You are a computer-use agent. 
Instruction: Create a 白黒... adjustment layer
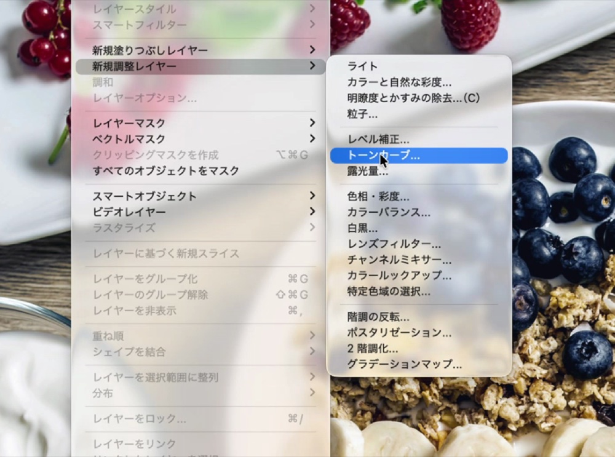(419, 228)
